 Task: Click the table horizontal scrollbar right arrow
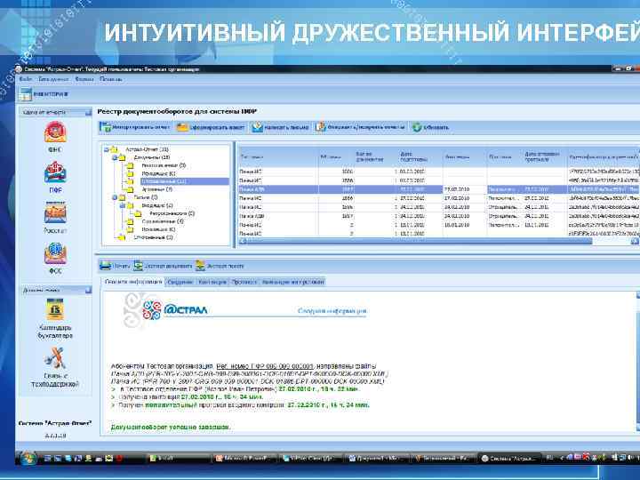635,241
